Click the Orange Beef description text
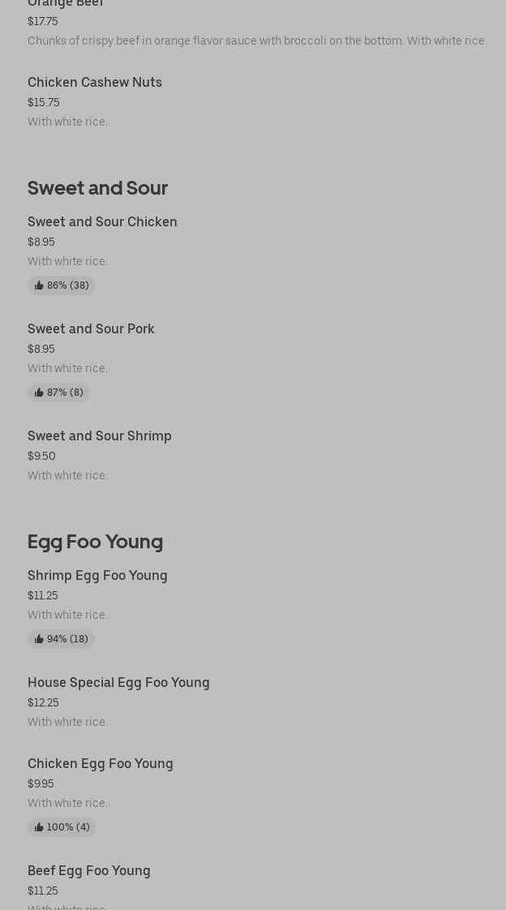The width and height of the screenshot is (506, 910). (x=257, y=41)
